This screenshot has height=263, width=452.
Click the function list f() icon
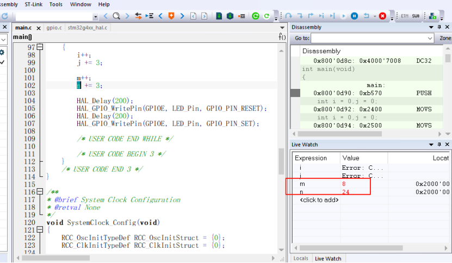[282, 37]
